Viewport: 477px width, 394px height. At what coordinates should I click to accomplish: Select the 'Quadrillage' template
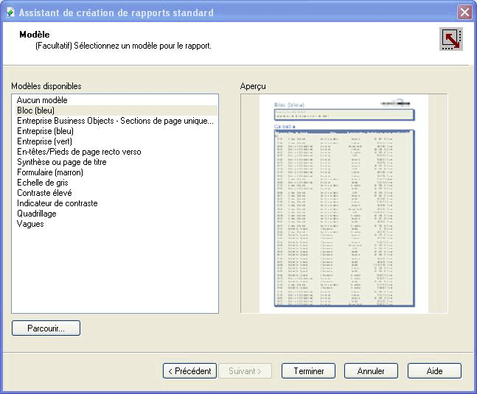(37, 214)
